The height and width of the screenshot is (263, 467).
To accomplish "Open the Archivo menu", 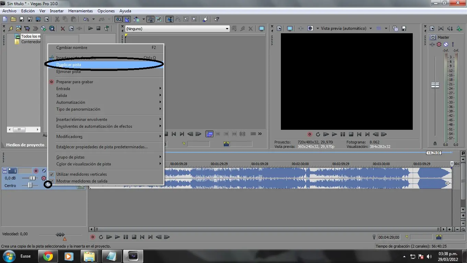I will click(10, 11).
